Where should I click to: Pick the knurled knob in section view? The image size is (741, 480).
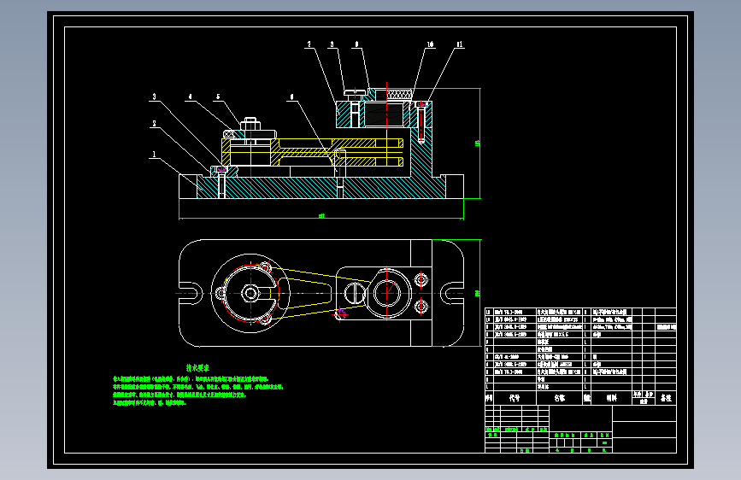point(400,95)
